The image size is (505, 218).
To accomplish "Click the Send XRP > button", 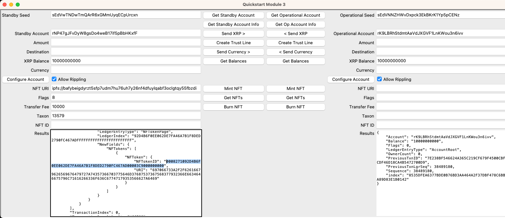I will pyautogui.click(x=233, y=34).
